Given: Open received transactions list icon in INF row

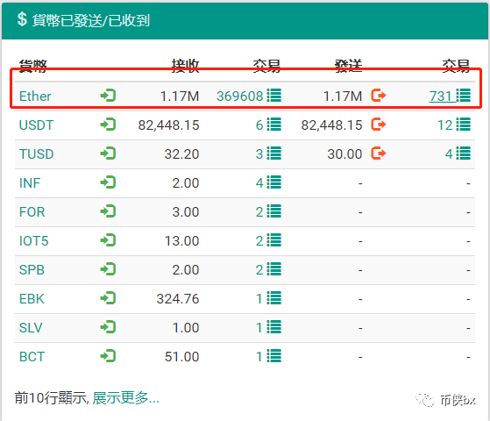Looking at the screenshot, I should (274, 182).
